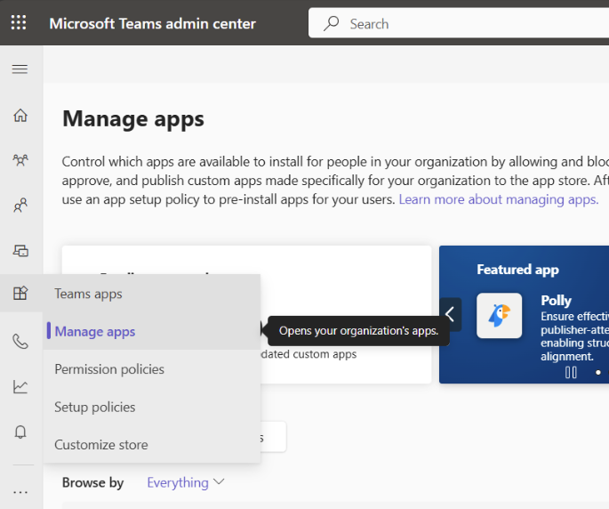Viewport: 609px width, 509px height.
Task: Click the Manage apps page heading
Action: pyautogui.click(x=133, y=118)
